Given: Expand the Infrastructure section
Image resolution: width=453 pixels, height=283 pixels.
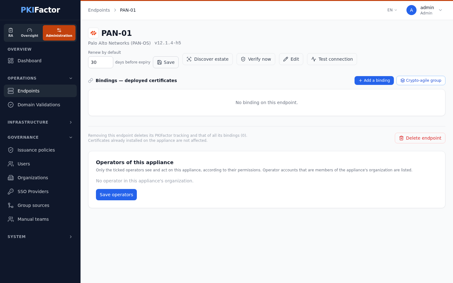Looking at the screenshot, I should pyautogui.click(x=40, y=122).
